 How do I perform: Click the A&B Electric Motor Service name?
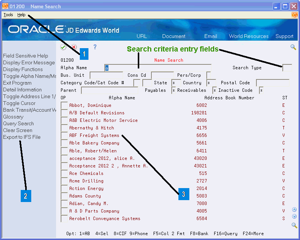coord(103,120)
